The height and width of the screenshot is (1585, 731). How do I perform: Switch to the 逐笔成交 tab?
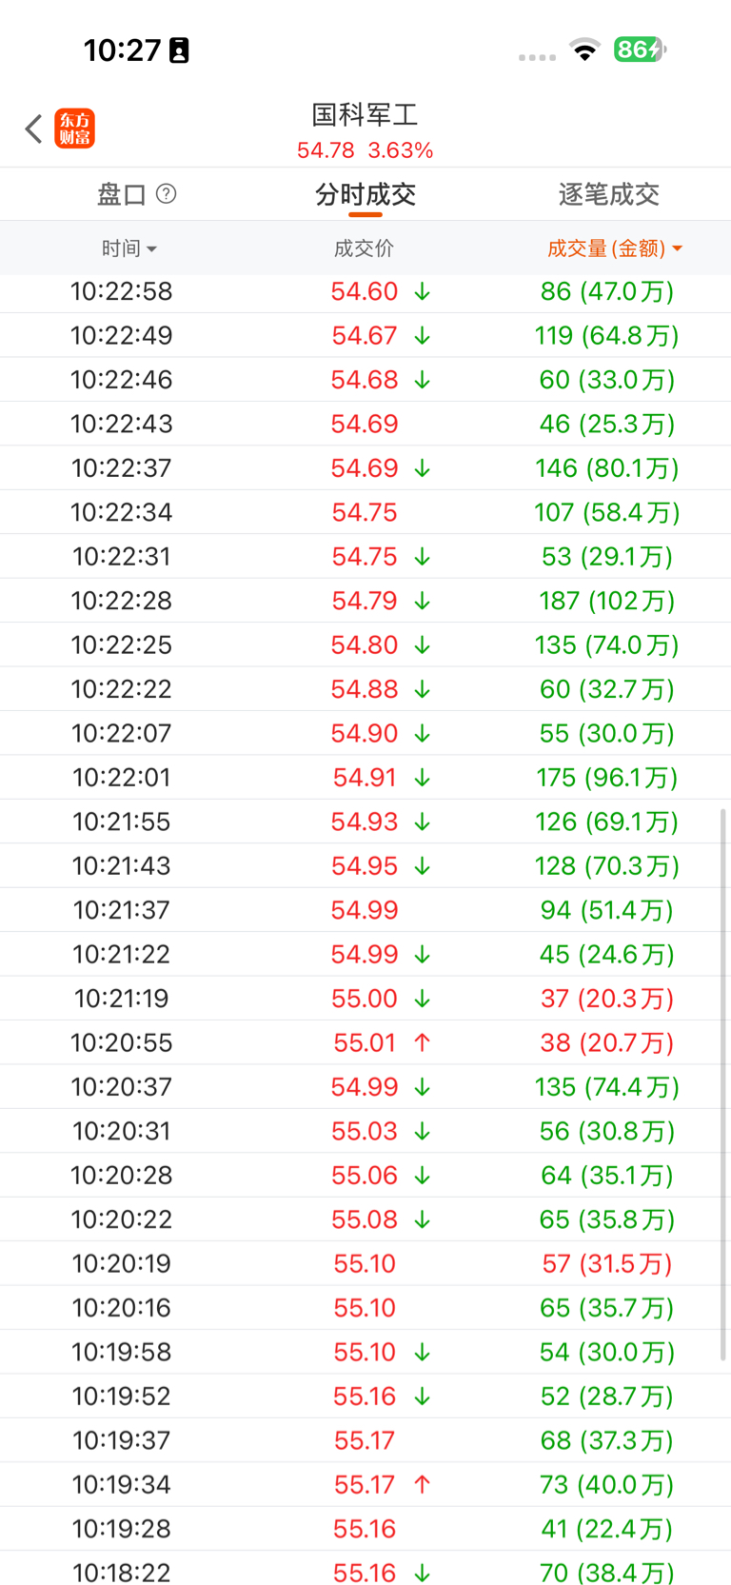coord(609,194)
